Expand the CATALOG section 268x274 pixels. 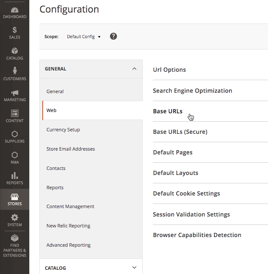(x=134, y=268)
